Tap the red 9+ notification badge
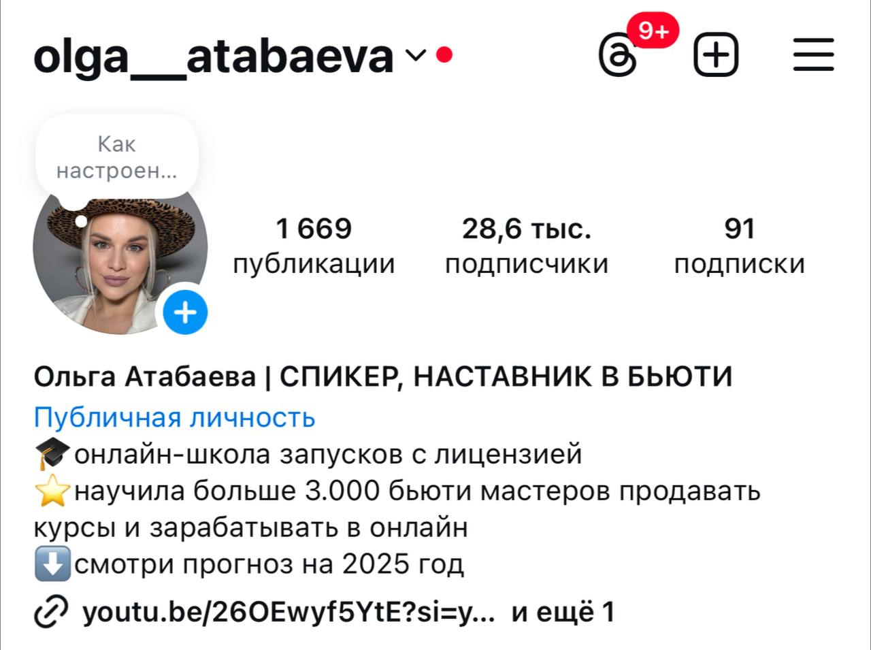871x650 pixels. (653, 30)
